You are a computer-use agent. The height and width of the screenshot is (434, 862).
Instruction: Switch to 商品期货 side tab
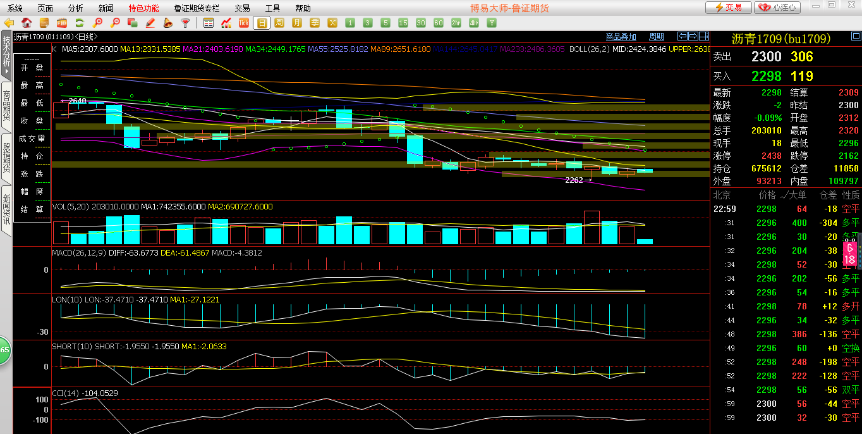[x=6, y=106]
